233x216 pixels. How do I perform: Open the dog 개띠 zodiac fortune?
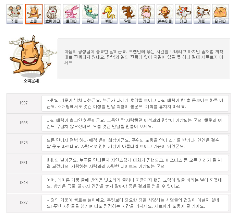tap(202, 14)
